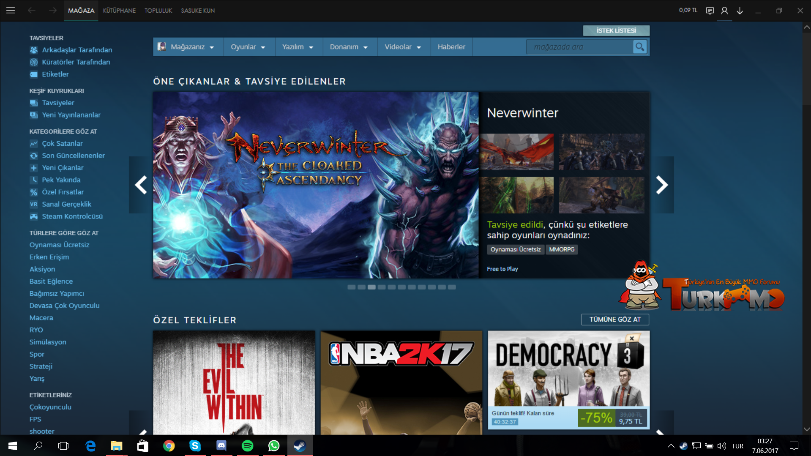This screenshot has height=456, width=811.
Task: Open the account profile icon
Action: click(x=724, y=11)
